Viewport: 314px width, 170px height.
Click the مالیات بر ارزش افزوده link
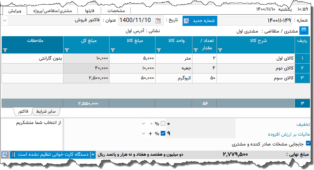[289, 134]
